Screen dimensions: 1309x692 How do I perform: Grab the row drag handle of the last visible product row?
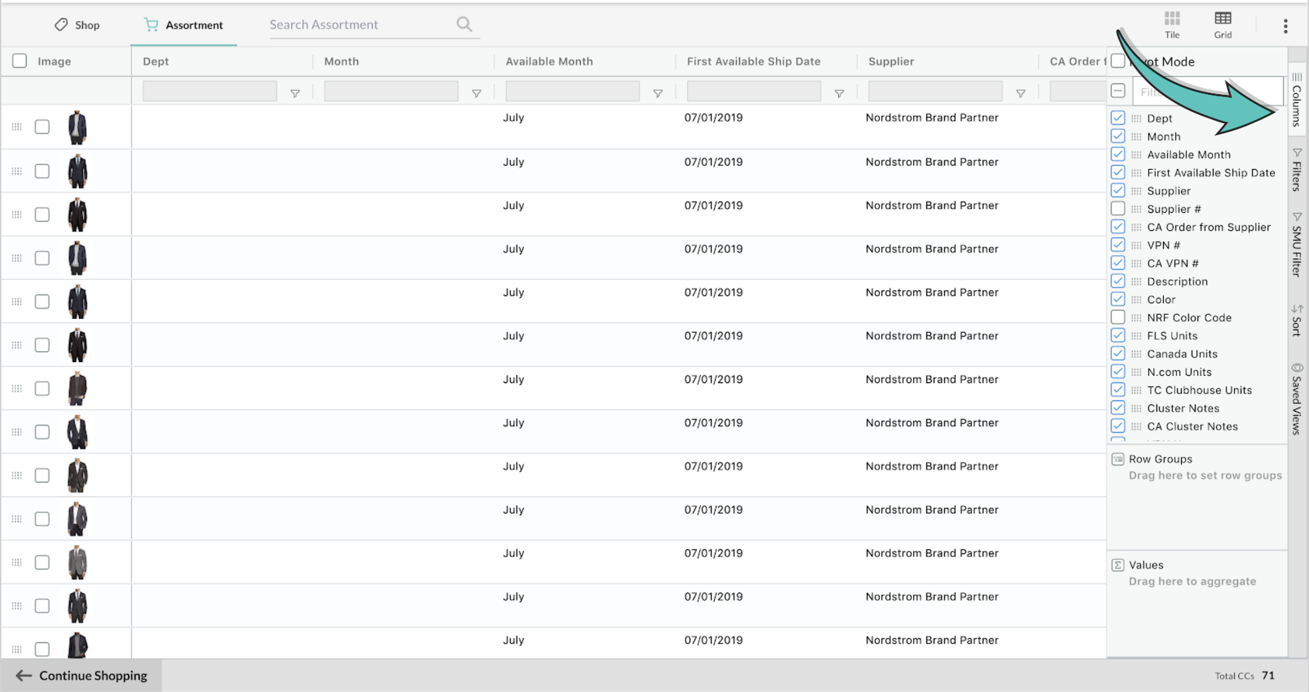pyautogui.click(x=17, y=649)
